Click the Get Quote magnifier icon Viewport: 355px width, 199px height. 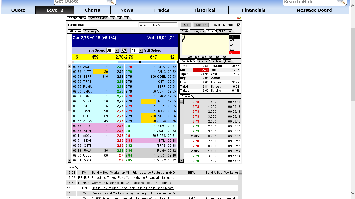pyautogui.click(x=110, y=2)
